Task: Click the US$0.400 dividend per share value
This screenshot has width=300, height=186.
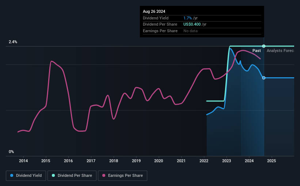Action: tap(192, 25)
